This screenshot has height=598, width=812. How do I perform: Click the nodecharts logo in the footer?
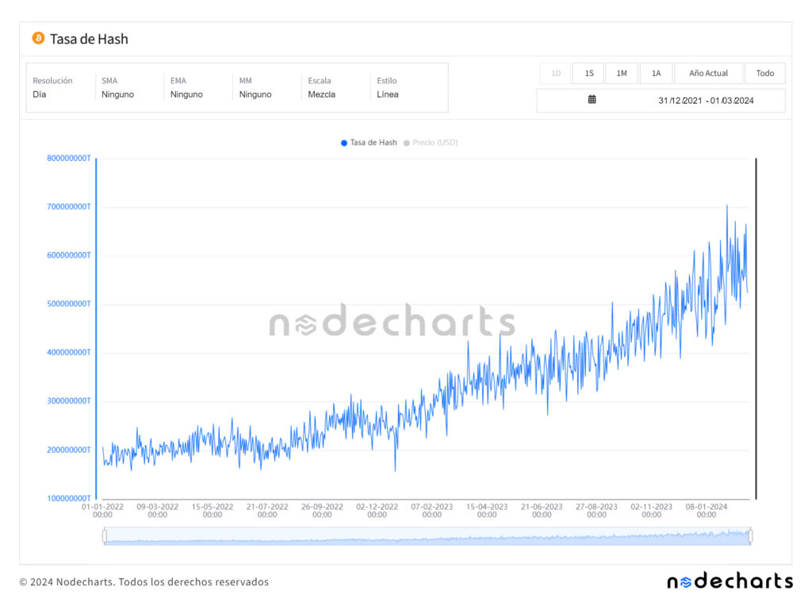[730, 581]
